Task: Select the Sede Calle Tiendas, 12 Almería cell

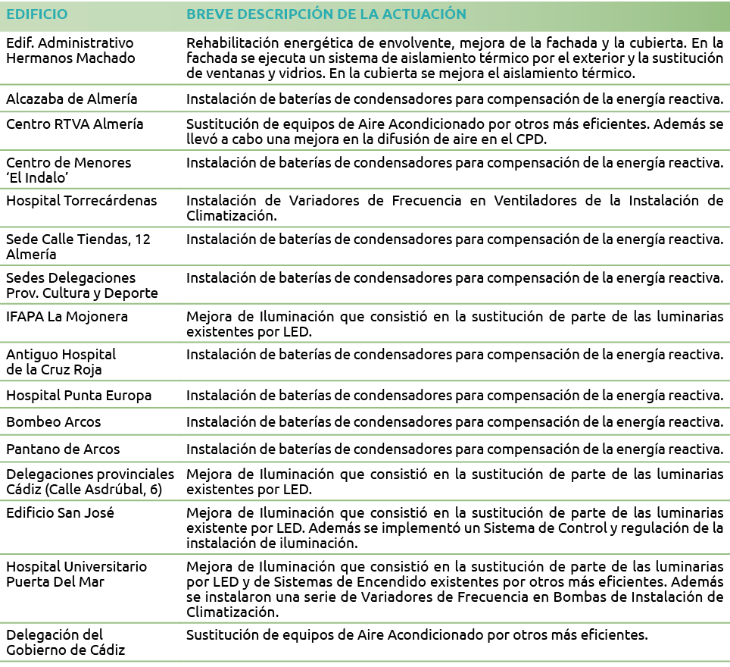Action: [x=78, y=247]
